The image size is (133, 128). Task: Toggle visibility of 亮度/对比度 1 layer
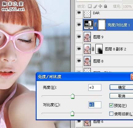[79, 25]
